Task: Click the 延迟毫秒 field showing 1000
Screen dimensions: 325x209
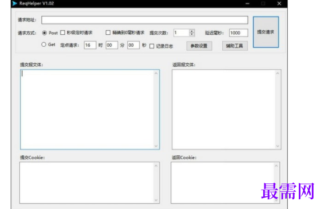Action: tap(238, 33)
